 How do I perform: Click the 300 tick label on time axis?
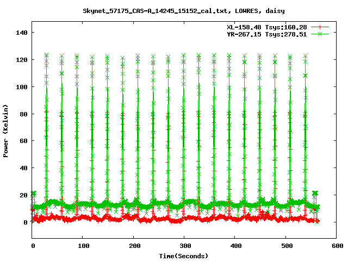tap(184, 246)
